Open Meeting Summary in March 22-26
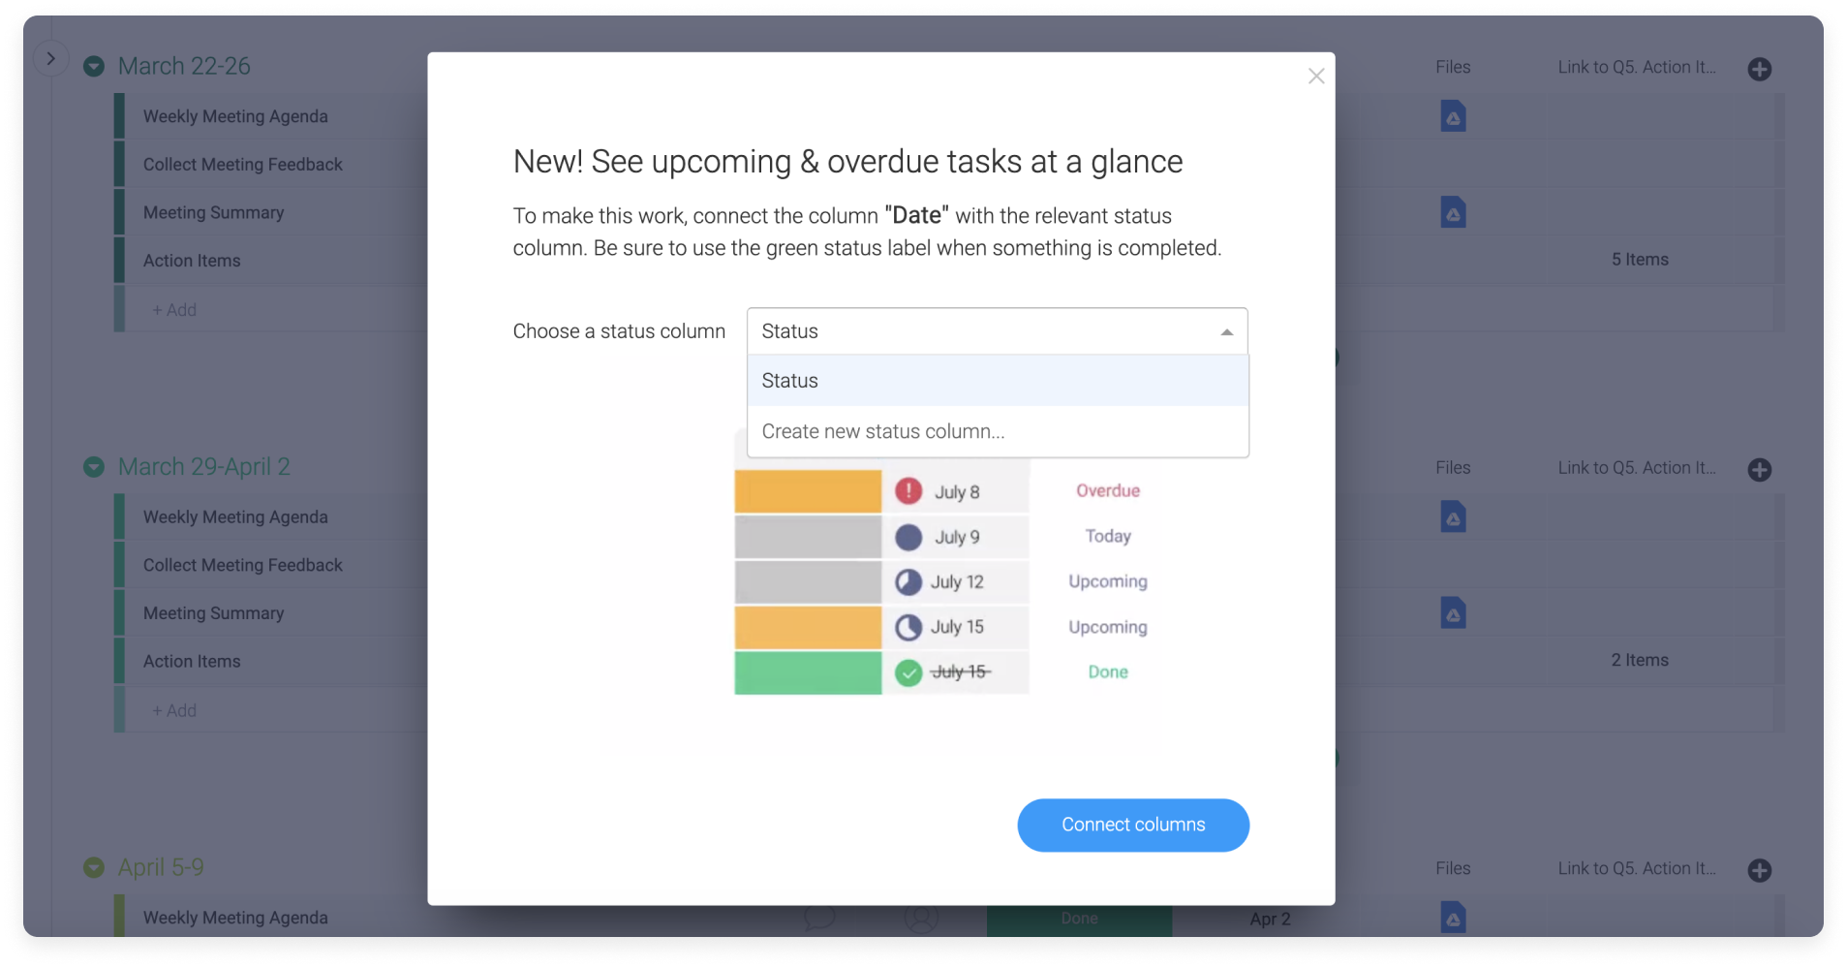 [214, 212]
